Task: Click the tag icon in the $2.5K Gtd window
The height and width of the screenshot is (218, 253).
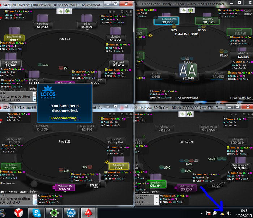Action: (182, 114)
